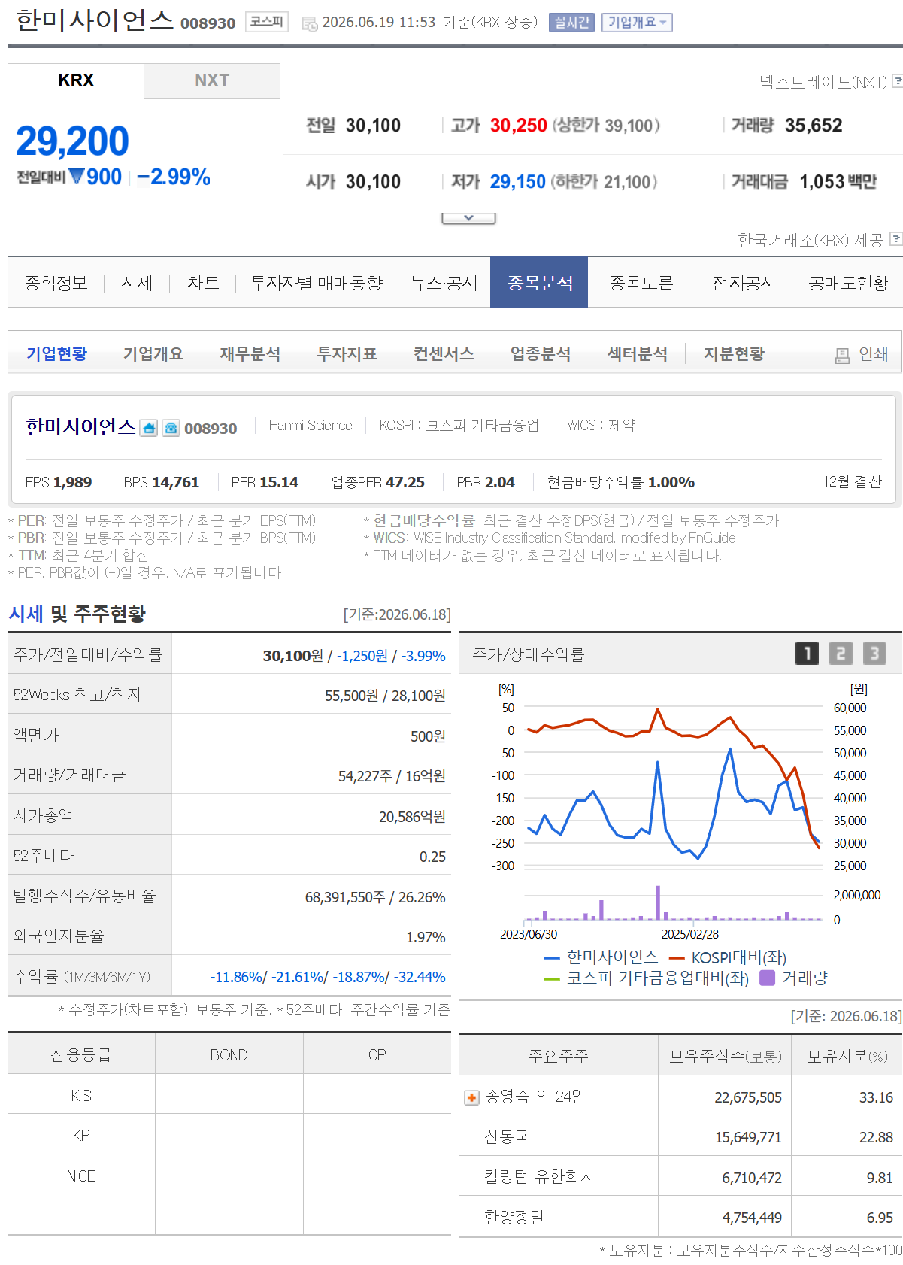Select the 기업현황 sub-tab

tap(56, 353)
